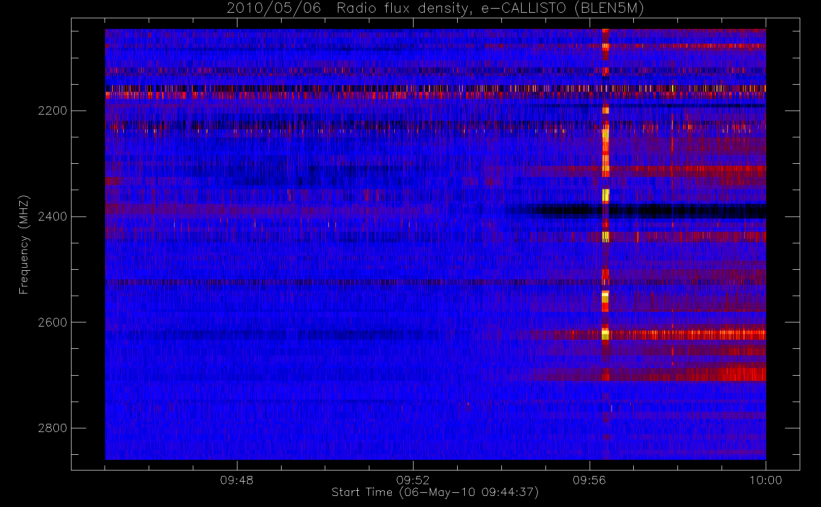Click the 10:00 time tick label
This screenshot has height=507, width=821.
point(766,480)
